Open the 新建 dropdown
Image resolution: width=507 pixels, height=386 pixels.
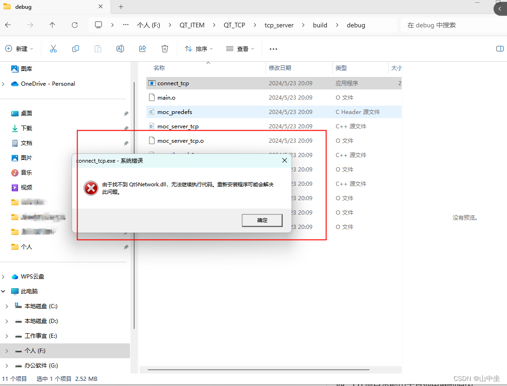click(19, 49)
